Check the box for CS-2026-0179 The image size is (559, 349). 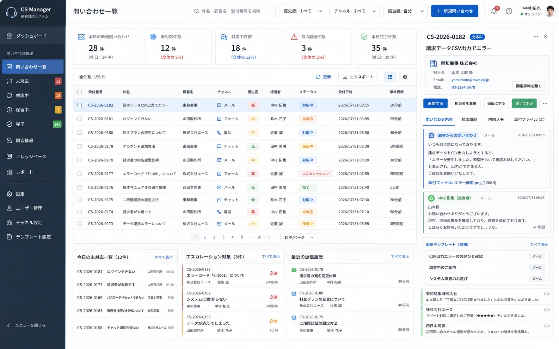[x=80, y=146]
